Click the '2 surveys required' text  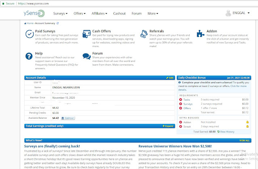212,104
